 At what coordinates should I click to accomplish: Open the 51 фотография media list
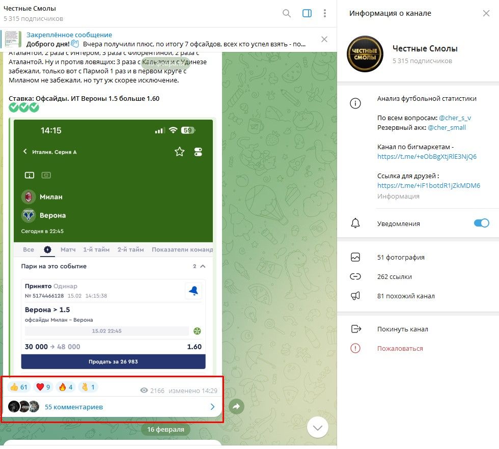[x=401, y=258]
